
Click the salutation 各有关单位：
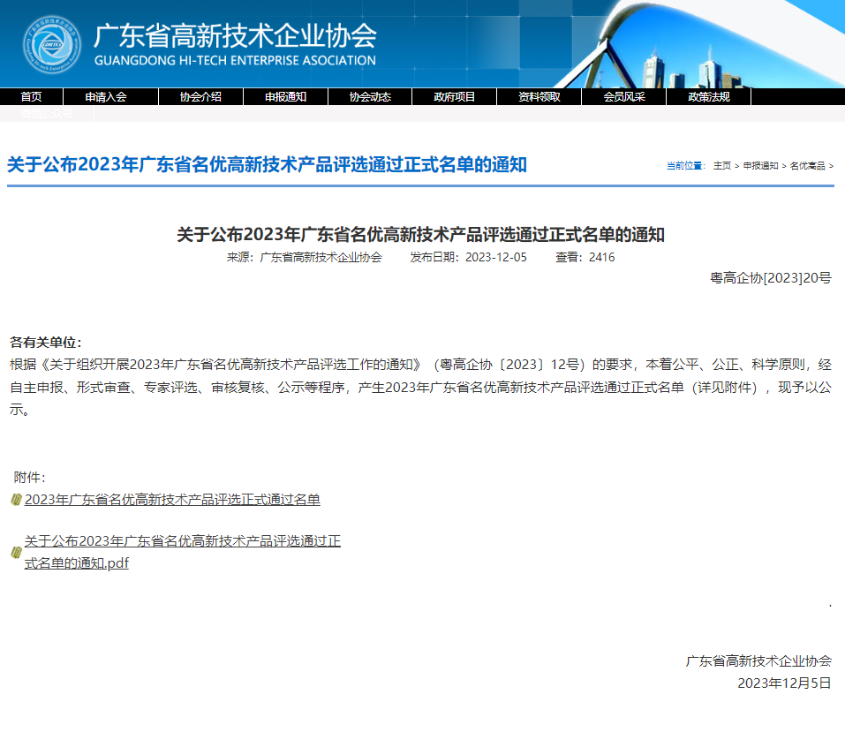click(x=45, y=343)
